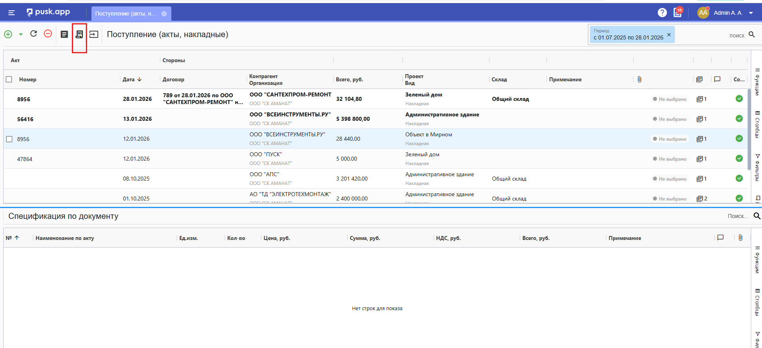This screenshot has height=348, width=762.
Task: Open the Admin A. A. user dropdown
Action: pos(751,13)
